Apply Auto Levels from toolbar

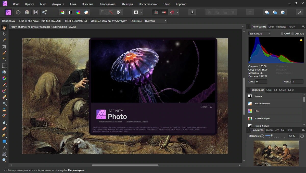click(62, 12)
